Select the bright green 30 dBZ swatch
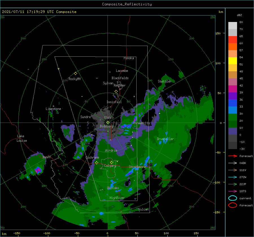This screenshot has width=254, height=237. (x=233, y=117)
